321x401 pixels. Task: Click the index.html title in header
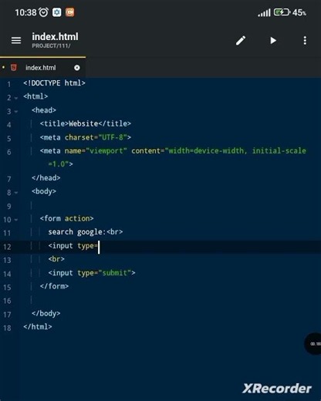click(55, 37)
